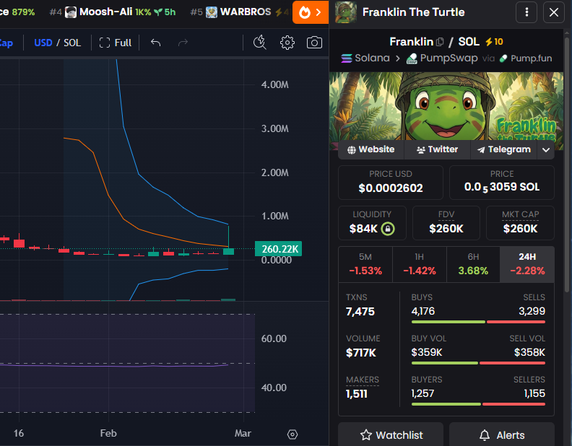Open the chart timezone settings icon

coord(292,434)
